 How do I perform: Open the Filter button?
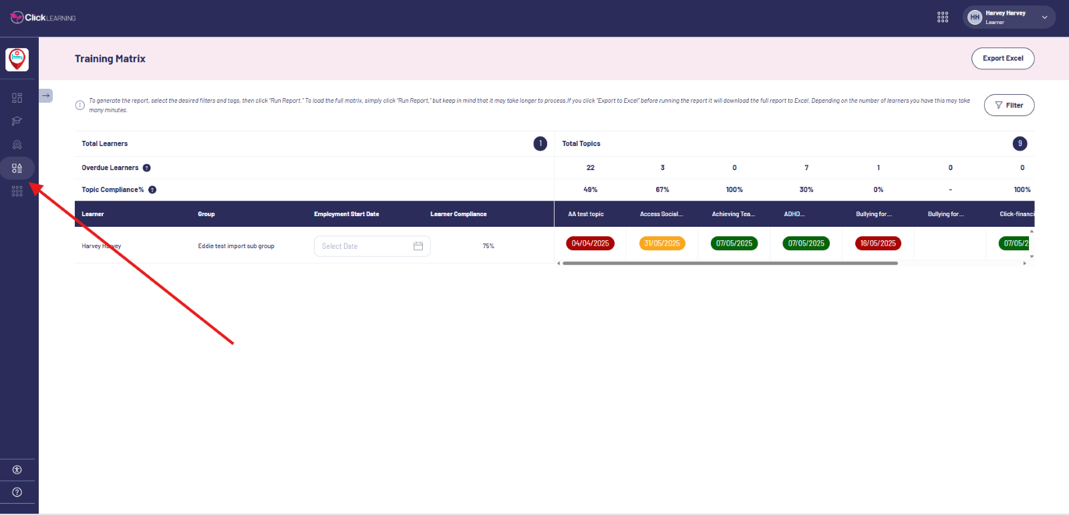point(1009,105)
